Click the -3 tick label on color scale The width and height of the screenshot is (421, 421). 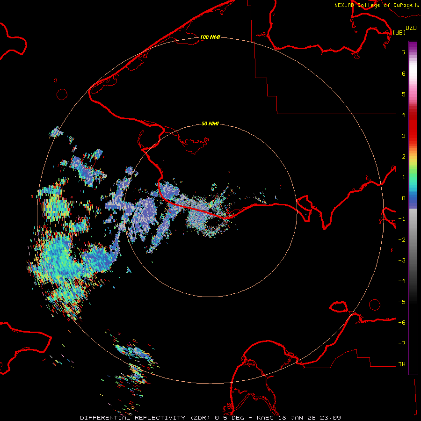click(x=402, y=261)
